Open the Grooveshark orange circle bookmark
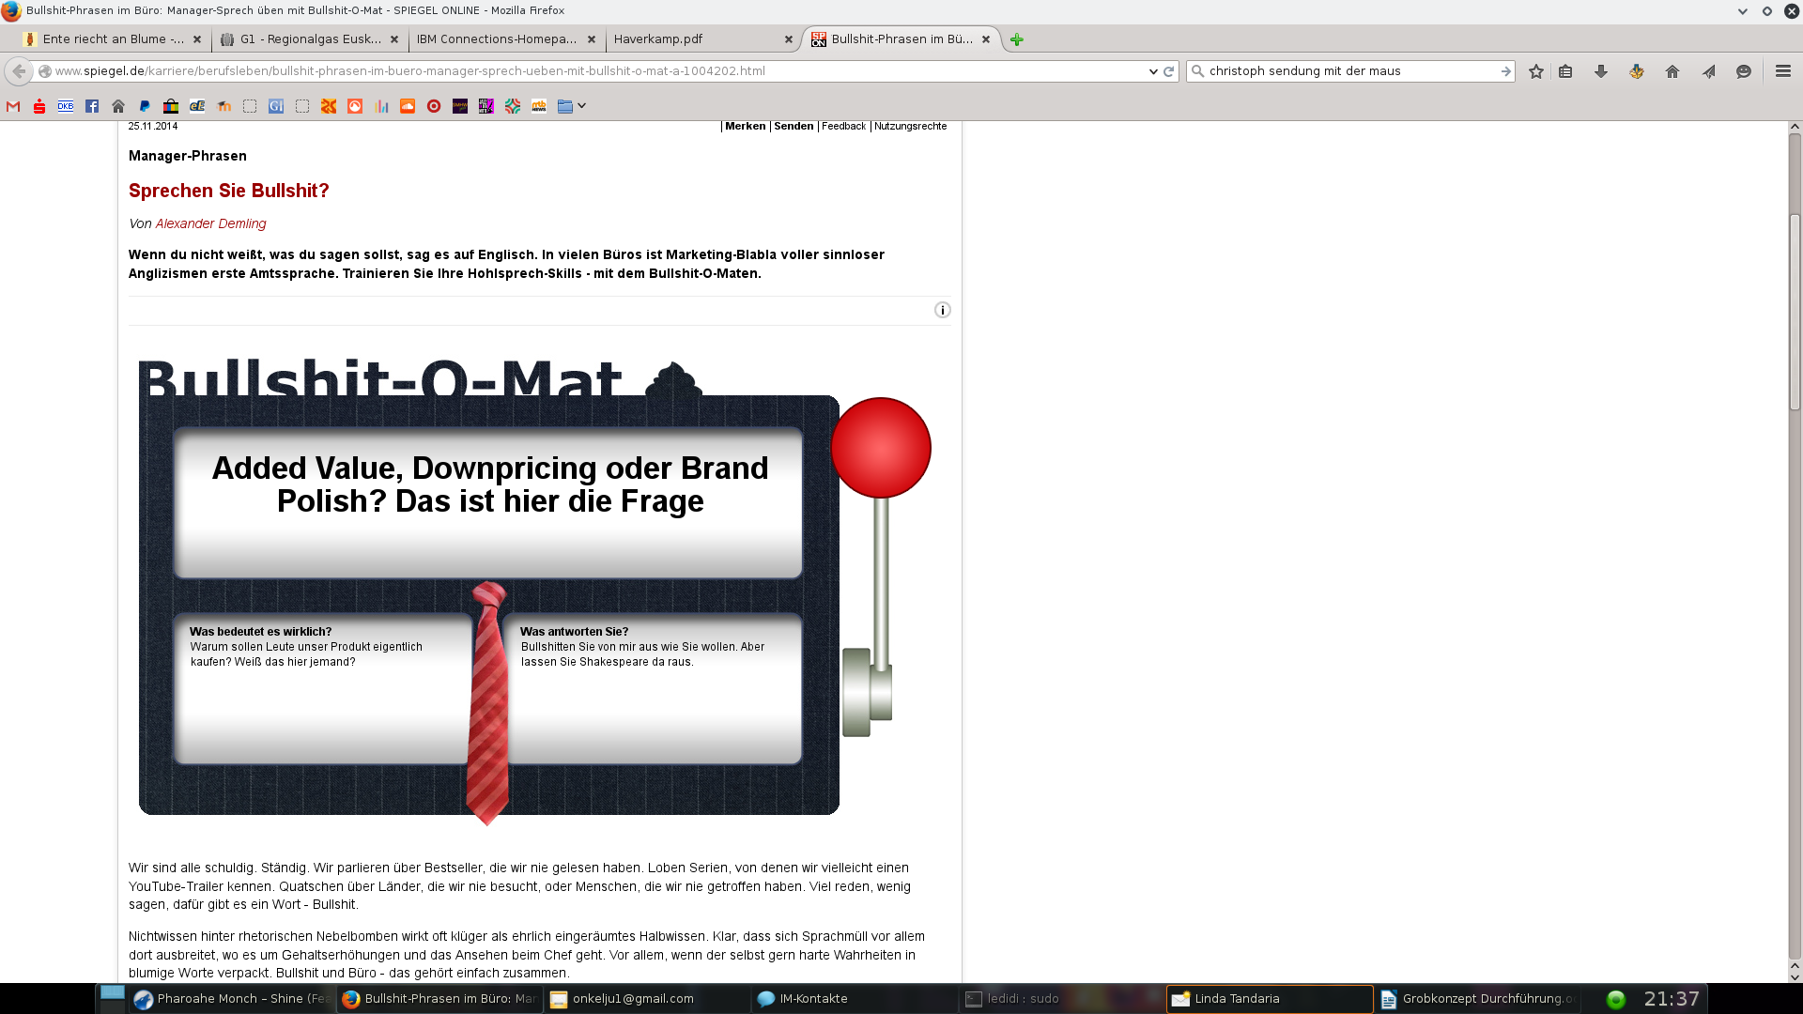 [x=355, y=106]
